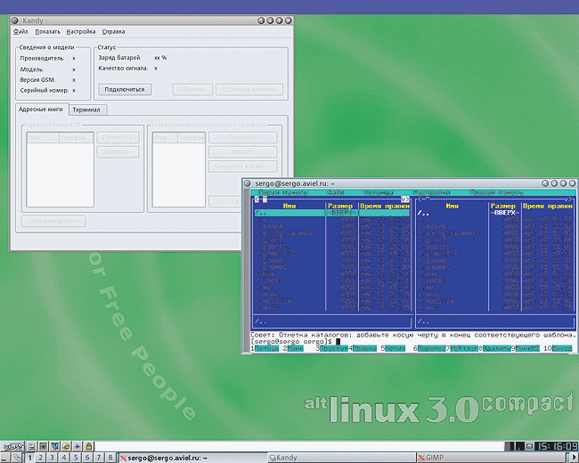Open the mail envelope tray icon

click(x=529, y=446)
